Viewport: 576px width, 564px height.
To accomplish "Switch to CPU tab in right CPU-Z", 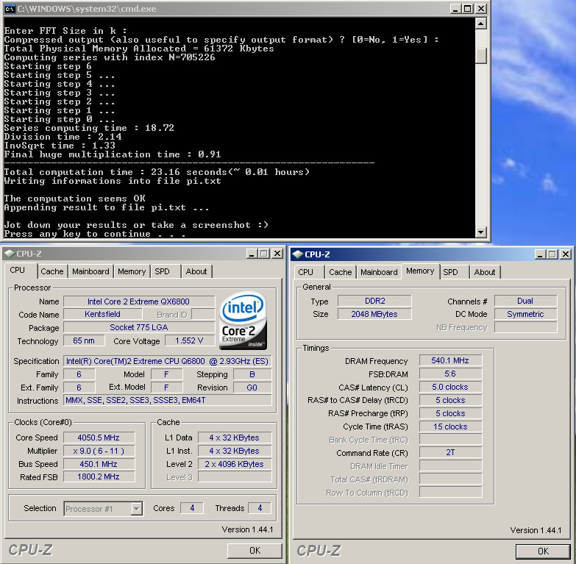I will coord(305,273).
